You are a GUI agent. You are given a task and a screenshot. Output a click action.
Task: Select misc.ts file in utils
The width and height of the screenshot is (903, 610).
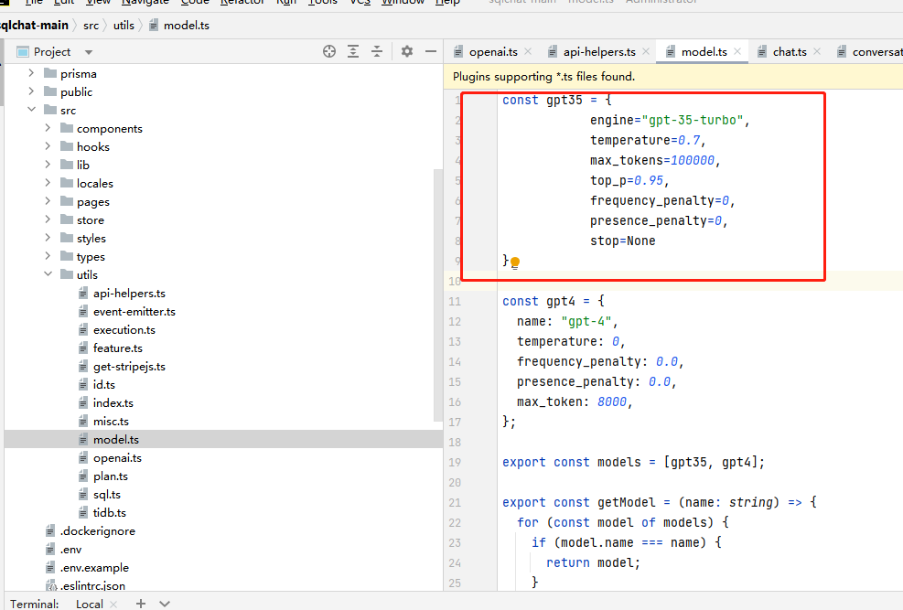pos(111,422)
